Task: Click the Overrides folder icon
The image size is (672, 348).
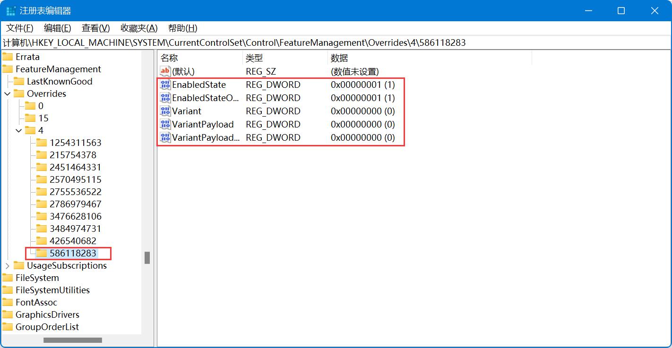Action: coord(19,93)
